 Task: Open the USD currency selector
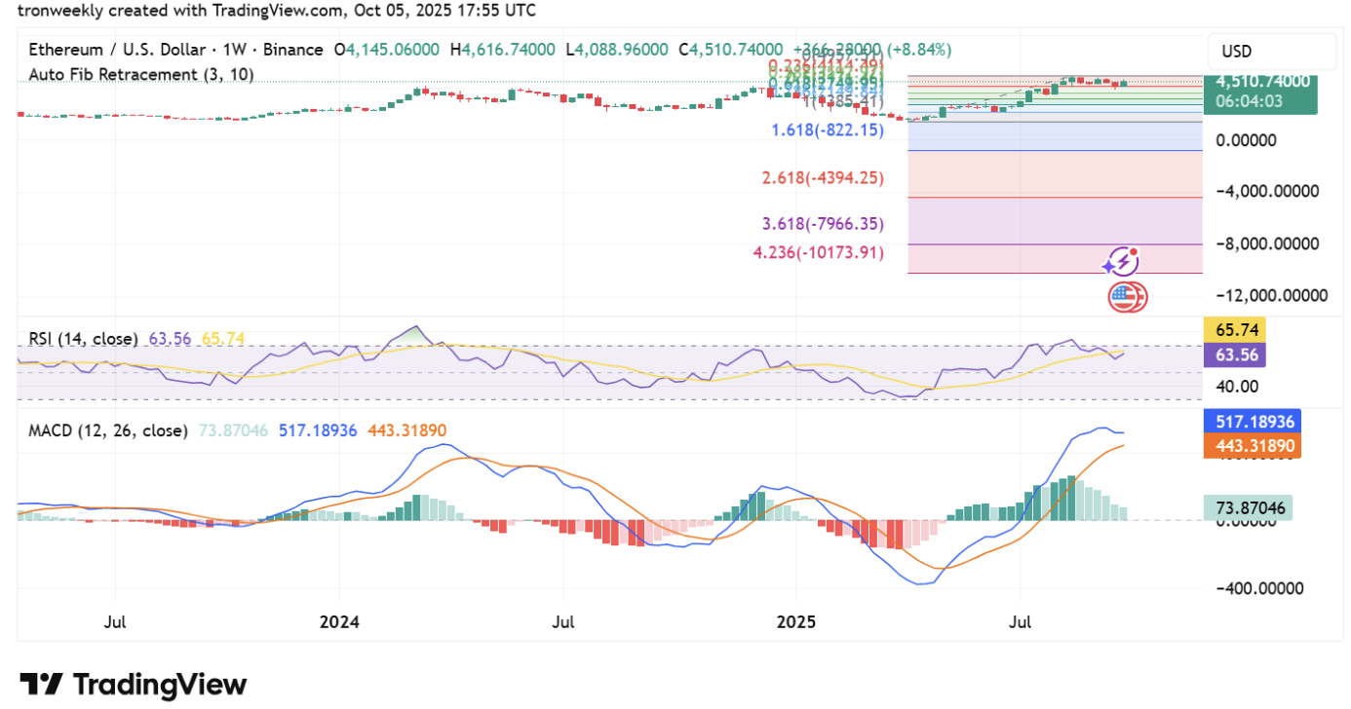click(1271, 52)
